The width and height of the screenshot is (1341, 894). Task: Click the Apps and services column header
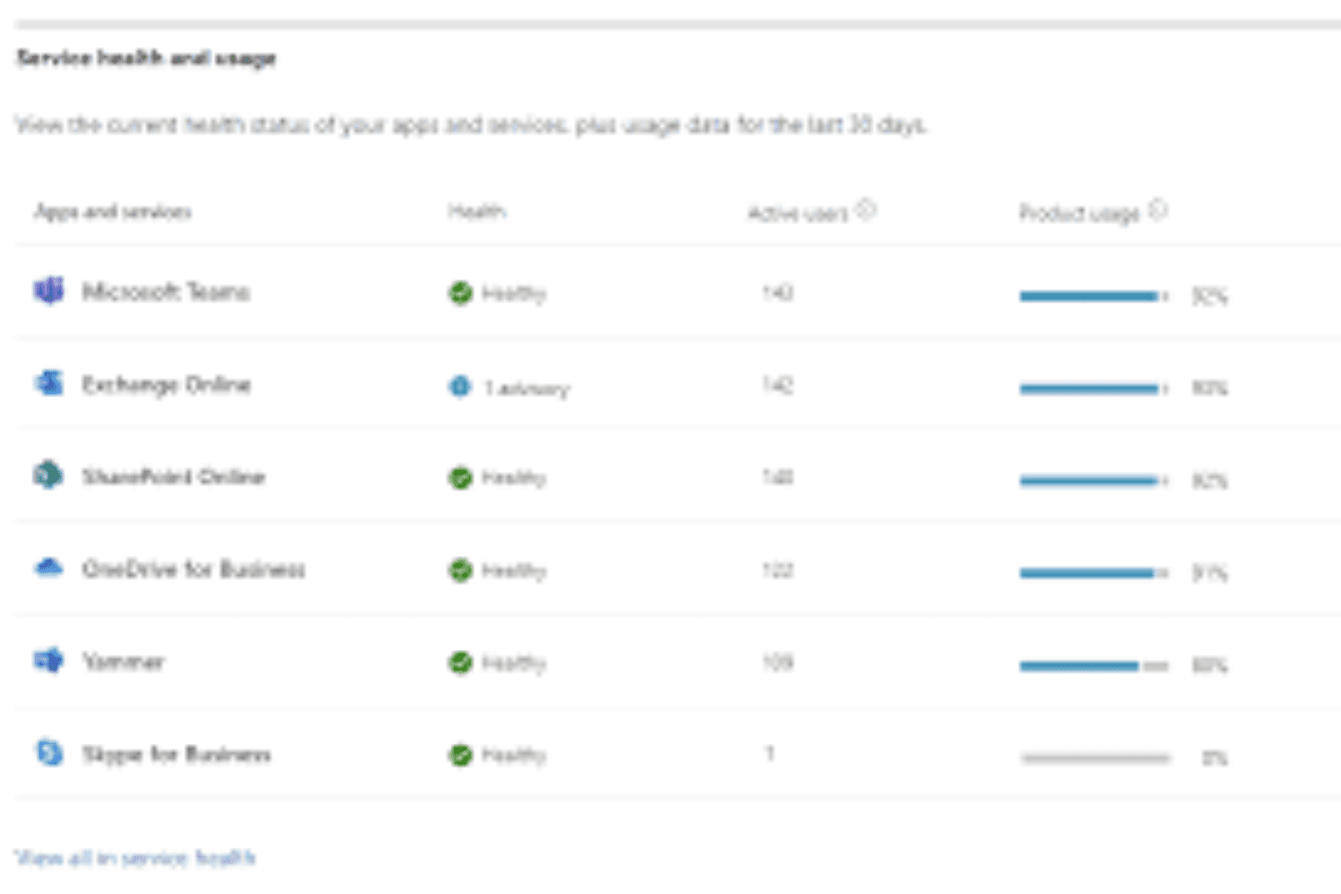(113, 212)
